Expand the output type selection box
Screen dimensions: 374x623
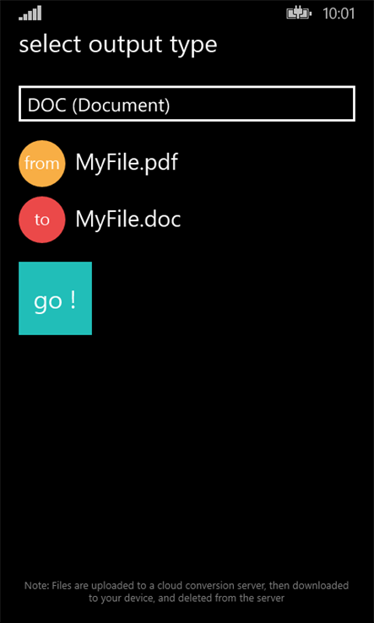[187, 103]
